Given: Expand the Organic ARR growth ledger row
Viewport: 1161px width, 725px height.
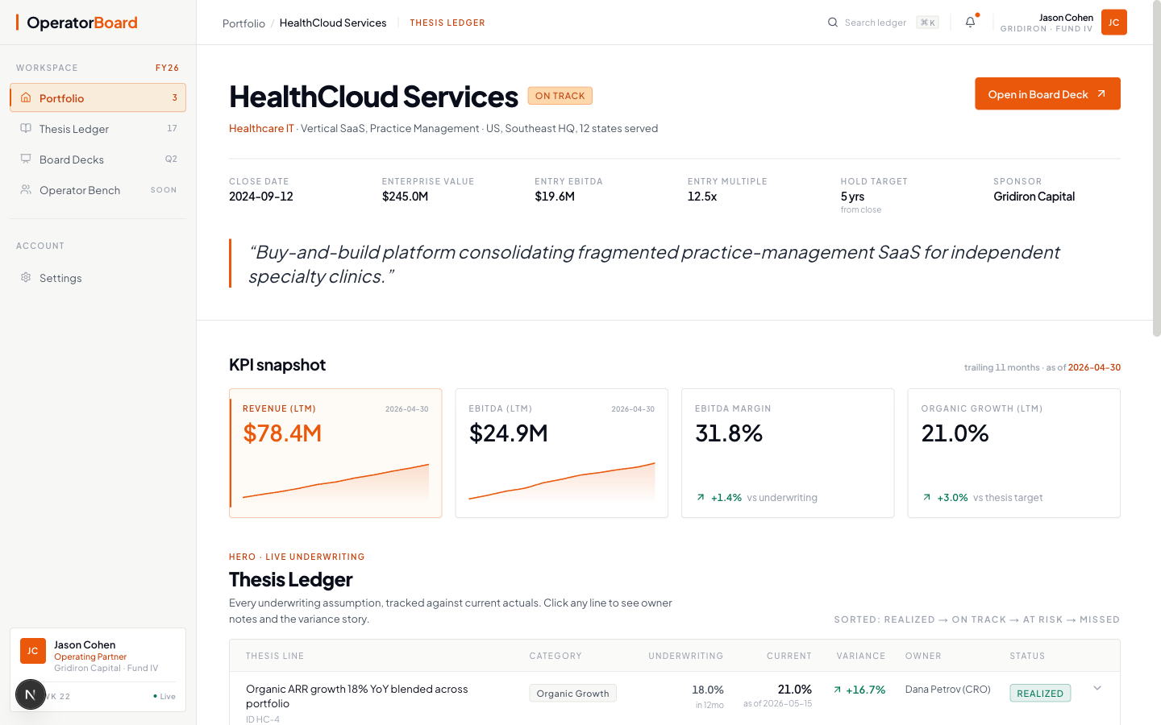Looking at the screenshot, I should [x=1097, y=688].
